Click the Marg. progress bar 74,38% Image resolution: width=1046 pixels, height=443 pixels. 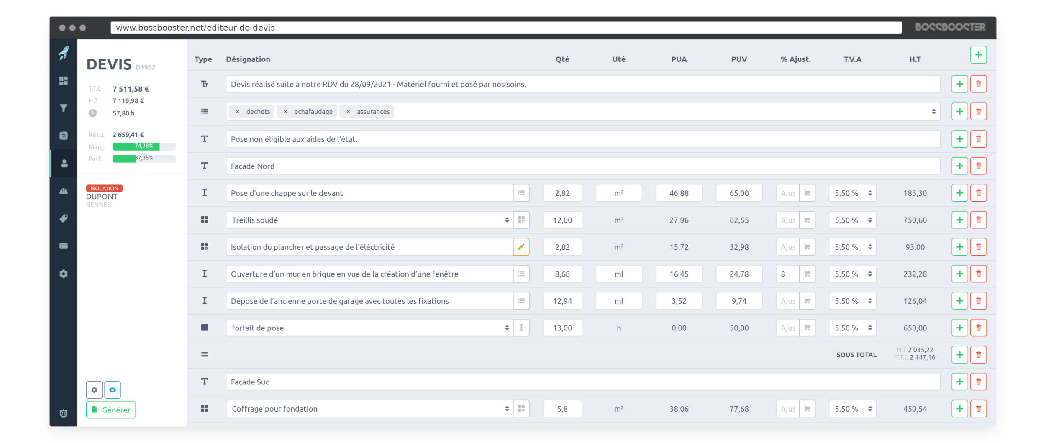click(x=144, y=146)
